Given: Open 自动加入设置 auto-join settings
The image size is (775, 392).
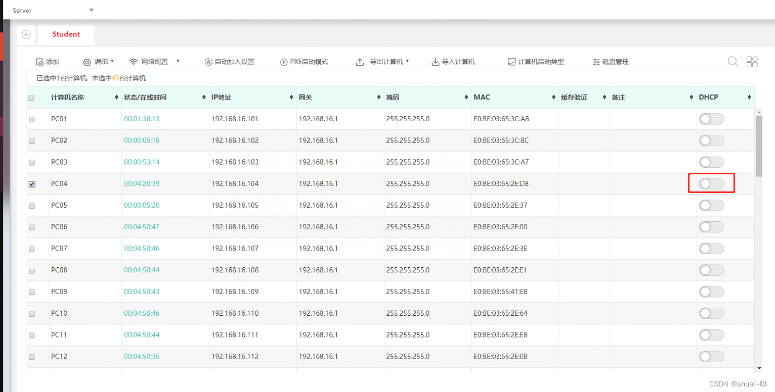Looking at the screenshot, I should pyautogui.click(x=208, y=62).
